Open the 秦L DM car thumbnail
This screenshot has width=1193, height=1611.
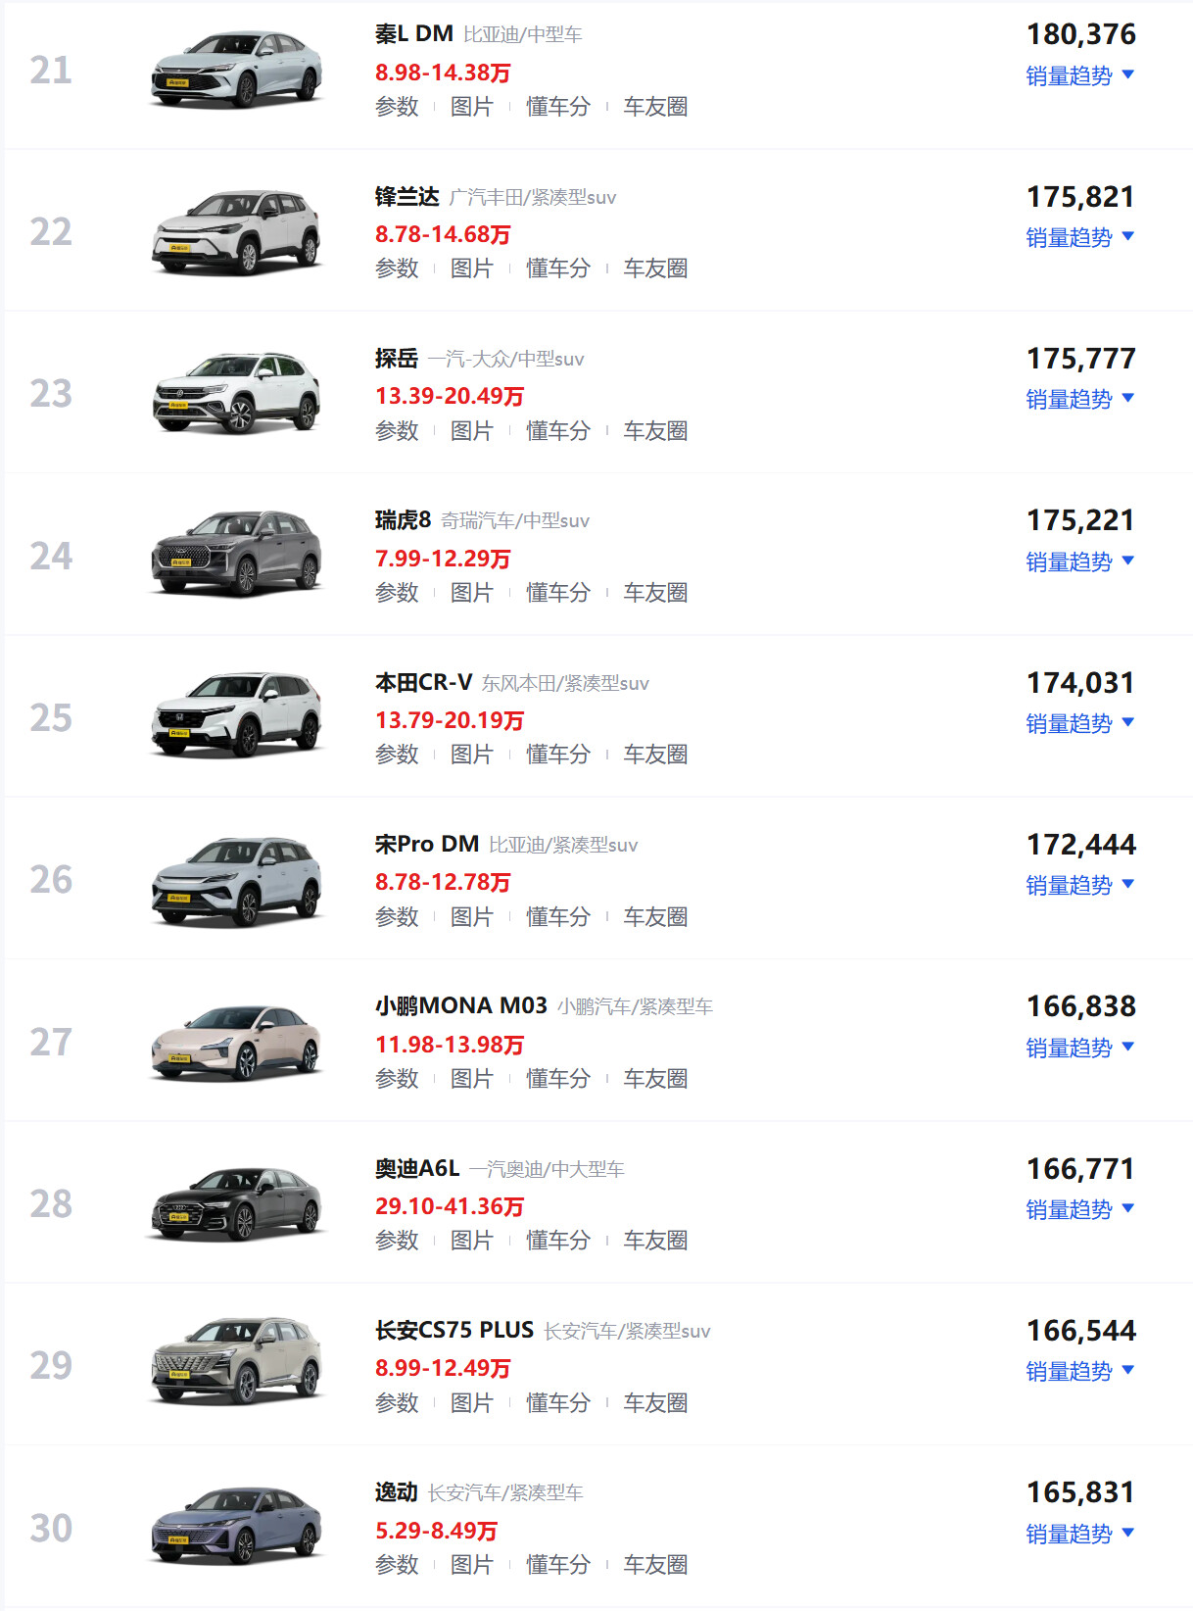coord(237,70)
